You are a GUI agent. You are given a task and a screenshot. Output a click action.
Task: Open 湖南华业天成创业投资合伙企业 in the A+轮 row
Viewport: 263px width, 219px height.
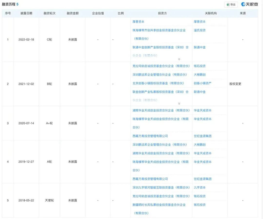pyautogui.click(x=161, y=110)
